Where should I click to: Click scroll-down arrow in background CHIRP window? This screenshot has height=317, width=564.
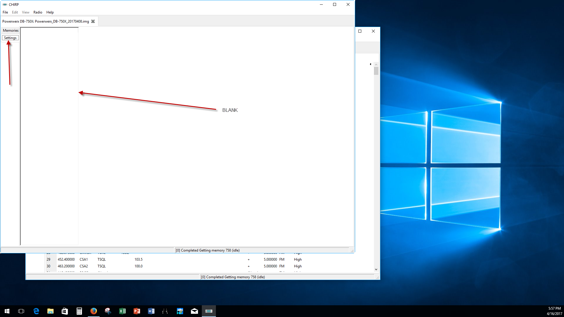click(x=376, y=269)
